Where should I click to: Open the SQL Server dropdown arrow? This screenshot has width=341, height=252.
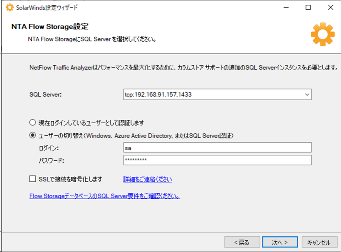point(307,94)
